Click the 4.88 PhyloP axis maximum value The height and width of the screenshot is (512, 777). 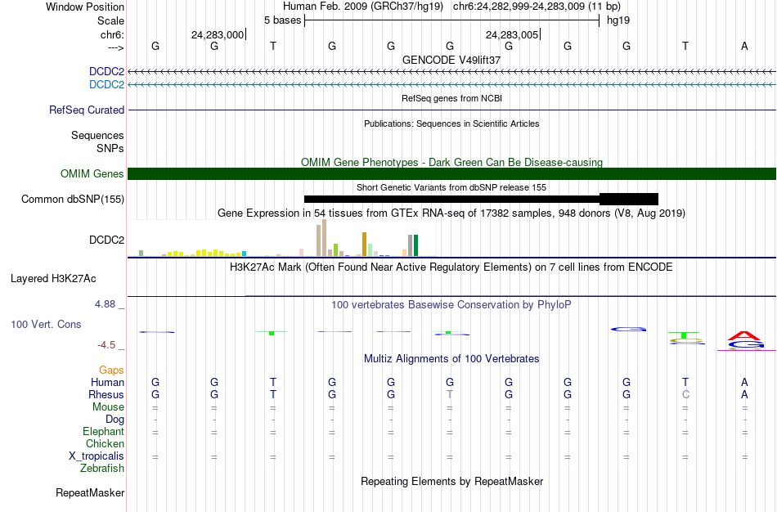click(105, 303)
